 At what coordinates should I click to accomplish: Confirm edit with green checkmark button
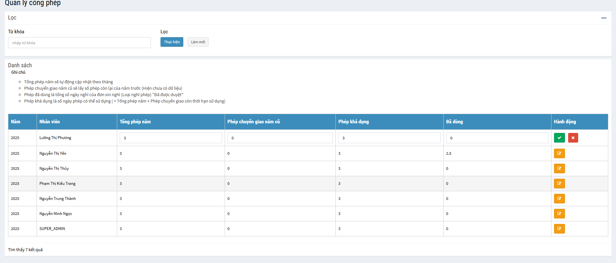point(559,138)
